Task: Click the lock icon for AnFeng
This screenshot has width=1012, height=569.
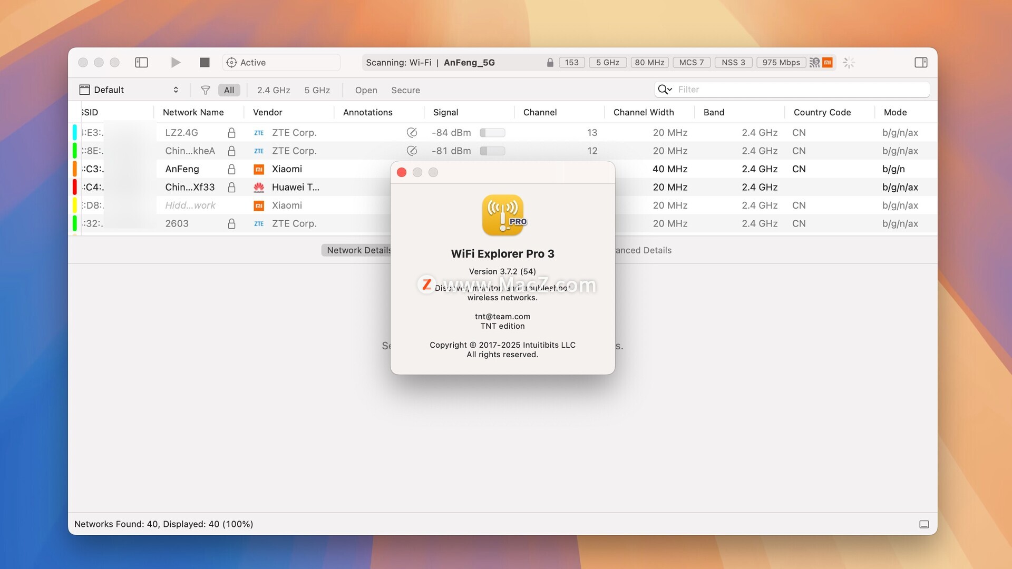Action: coord(231,169)
